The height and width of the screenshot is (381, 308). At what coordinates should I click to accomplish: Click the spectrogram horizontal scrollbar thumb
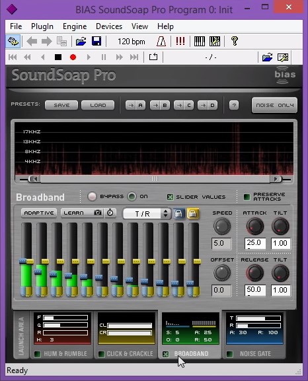[x=155, y=179]
